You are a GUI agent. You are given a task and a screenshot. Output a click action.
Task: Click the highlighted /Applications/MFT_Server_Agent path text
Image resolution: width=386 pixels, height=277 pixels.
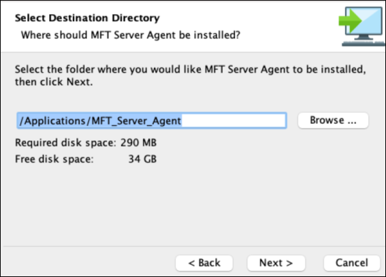click(x=100, y=120)
